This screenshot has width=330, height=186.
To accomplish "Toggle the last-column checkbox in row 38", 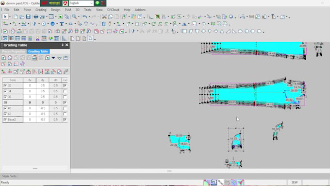I will [x=65, y=102].
